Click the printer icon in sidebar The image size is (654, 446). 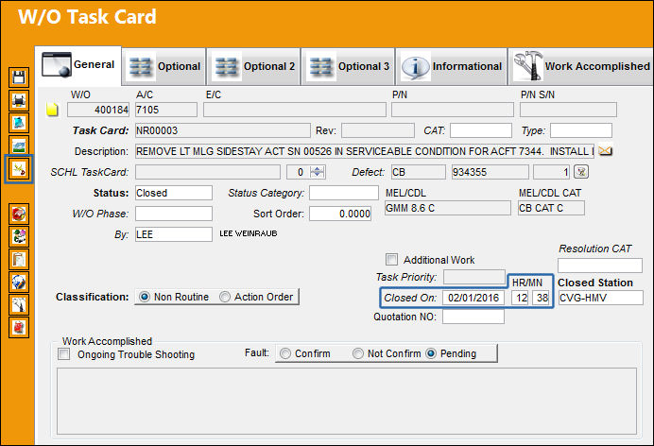[19, 100]
